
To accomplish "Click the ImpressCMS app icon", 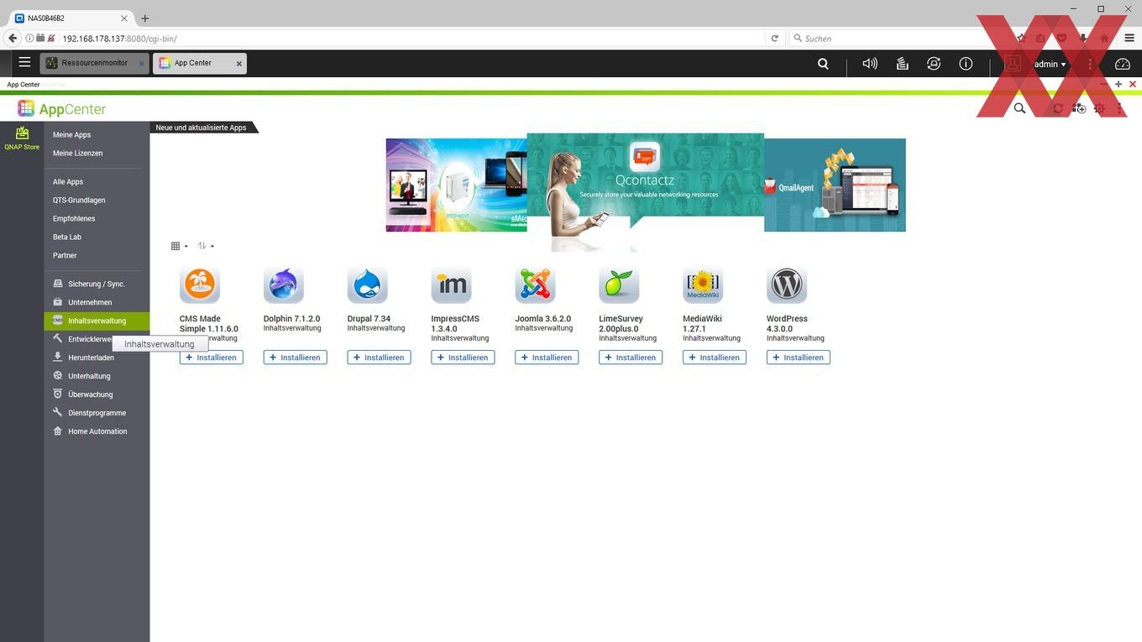I will pyautogui.click(x=452, y=286).
